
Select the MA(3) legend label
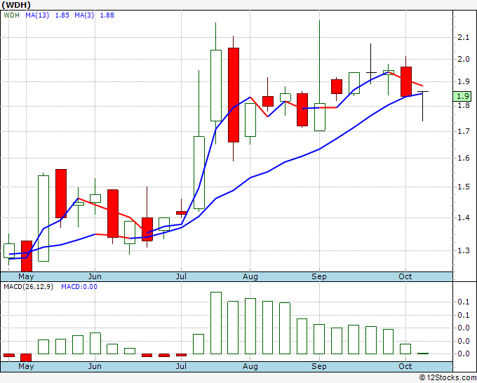point(84,15)
